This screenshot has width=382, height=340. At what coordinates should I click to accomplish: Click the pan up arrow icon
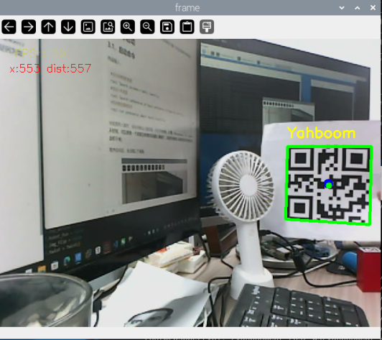[49, 27]
